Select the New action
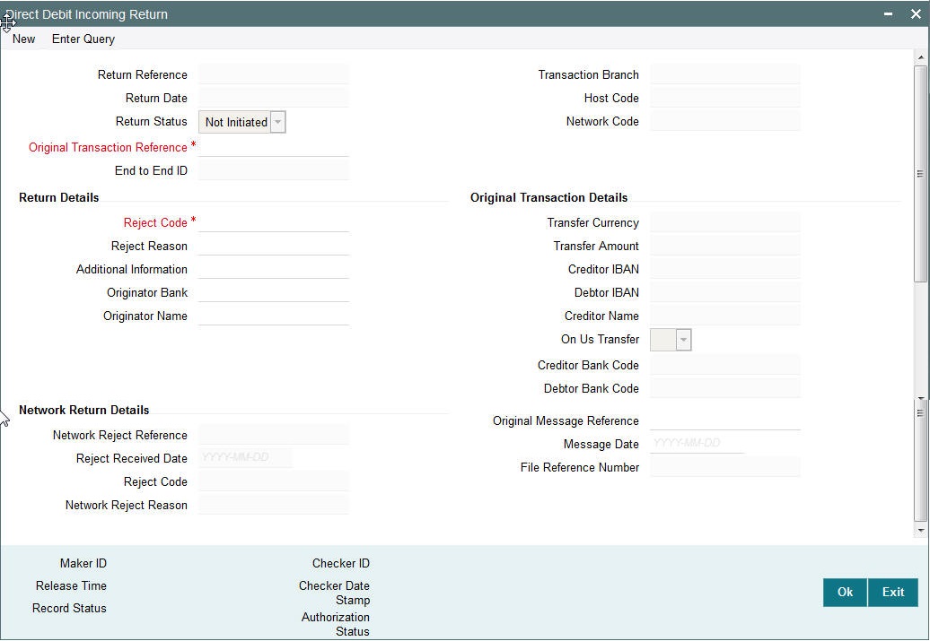The image size is (930, 641). (x=23, y=39)
